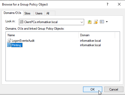Open the ClientPCs.informatiker.local combo box

click(51, 22)
